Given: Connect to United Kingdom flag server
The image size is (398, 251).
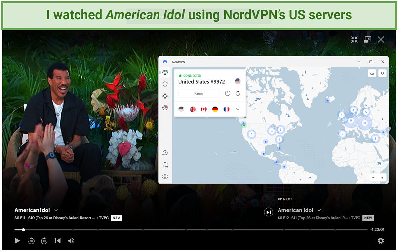Looking at the screenshot, I should [x=193, y=109].
